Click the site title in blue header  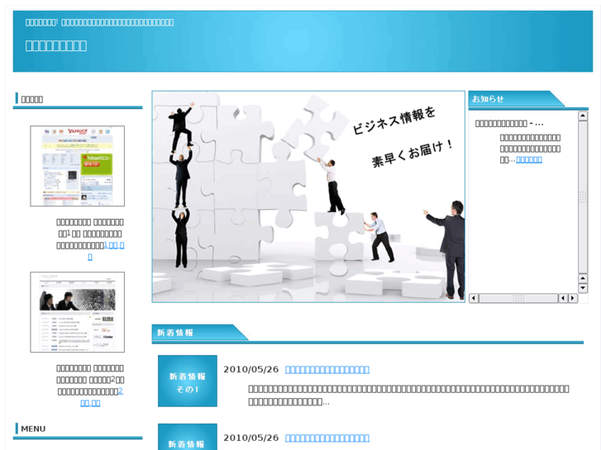(x=56, y=45)
